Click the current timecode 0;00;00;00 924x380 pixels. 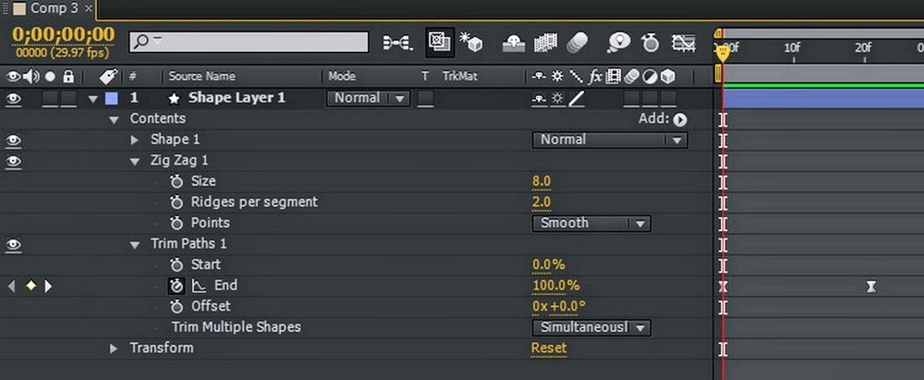tap(63, 35)
